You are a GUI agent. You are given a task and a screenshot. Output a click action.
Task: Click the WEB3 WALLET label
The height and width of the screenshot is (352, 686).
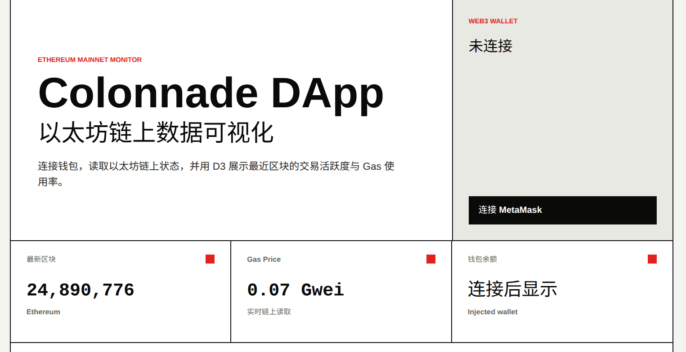pyautogui.click(x=493, y=21)
